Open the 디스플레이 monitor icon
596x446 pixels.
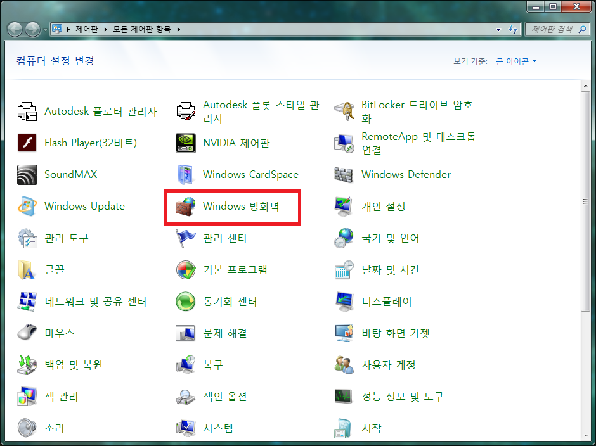point(344,302)
